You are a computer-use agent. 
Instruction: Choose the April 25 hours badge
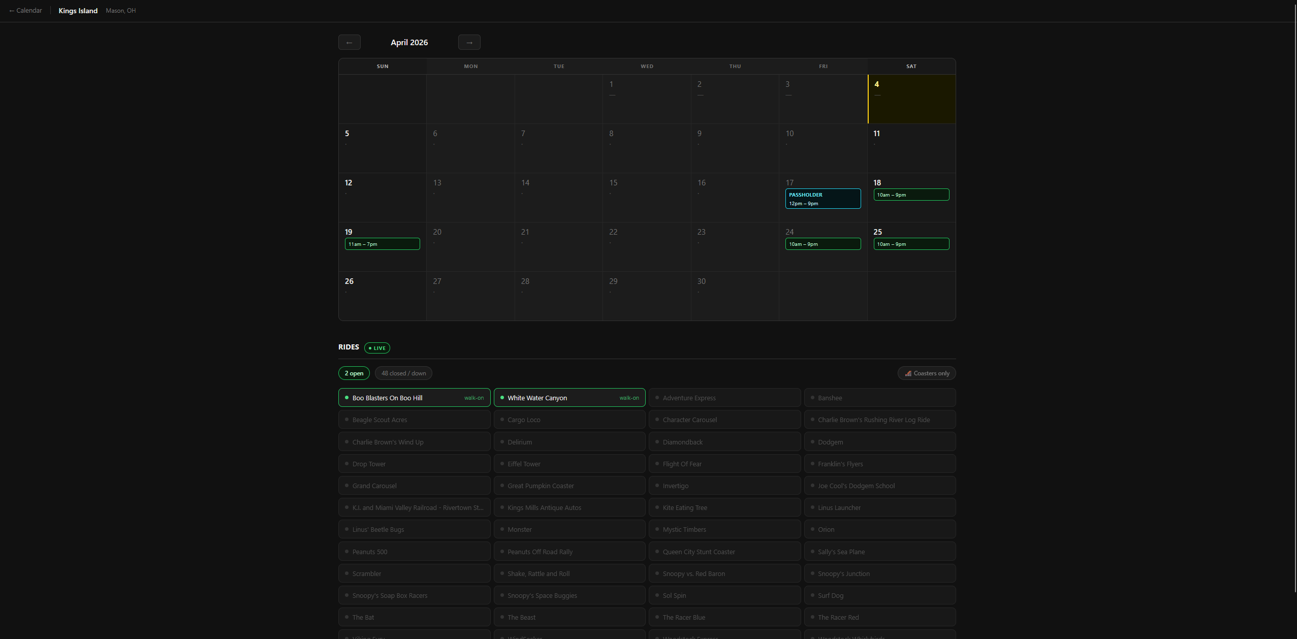tap(911, 244)
